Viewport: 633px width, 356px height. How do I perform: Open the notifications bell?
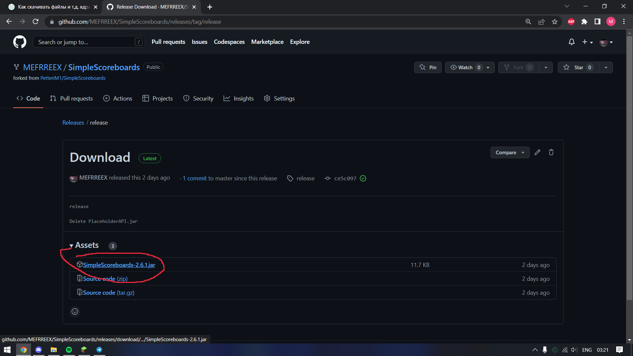[572, 42]
